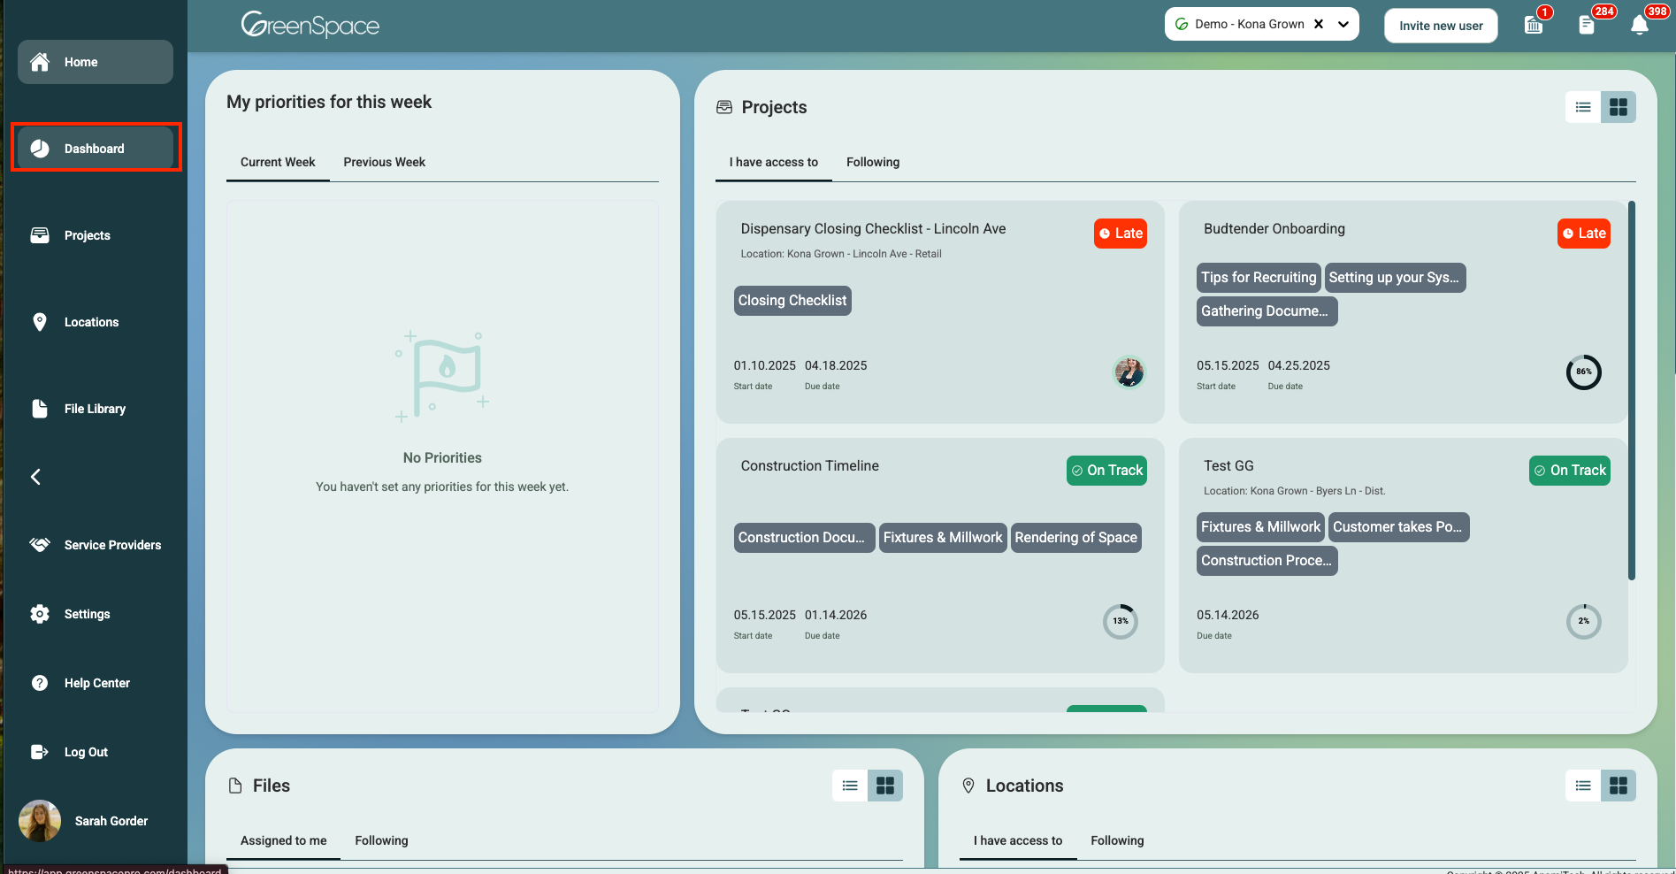Viewport: 1676px width, 874px height.
Task: Click the Gathering Docume... tag
Action: [x=1267, y=311]
